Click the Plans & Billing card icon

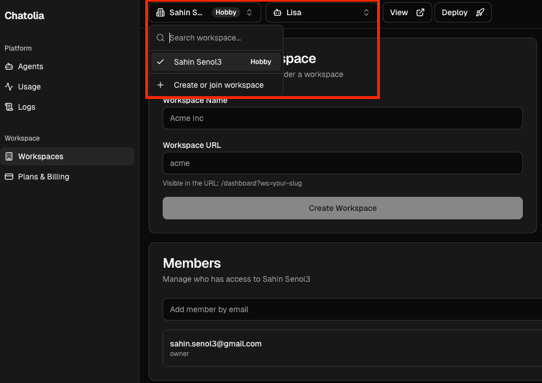coord(9,177)
